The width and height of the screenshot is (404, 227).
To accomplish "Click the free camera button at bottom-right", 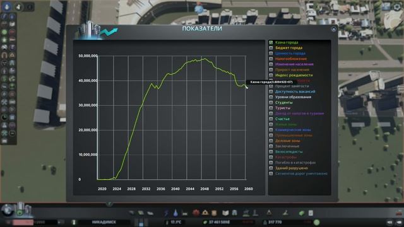I will 399,222.
